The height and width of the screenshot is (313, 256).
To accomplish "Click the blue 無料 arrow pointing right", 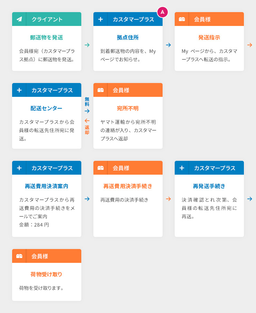I will point(87,111).
